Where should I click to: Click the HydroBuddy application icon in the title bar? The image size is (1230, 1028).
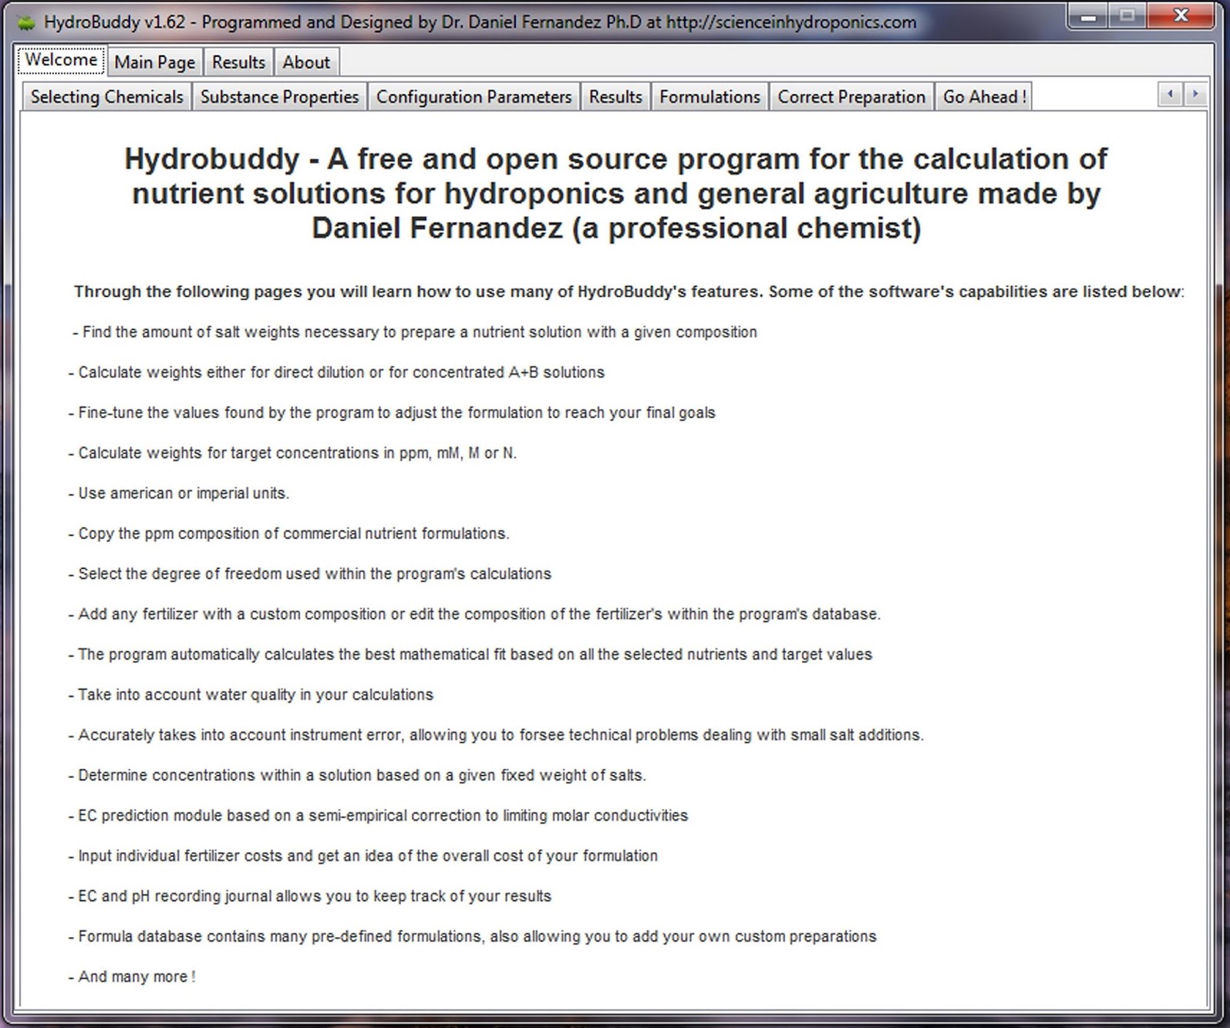click(x=26, y=22)
